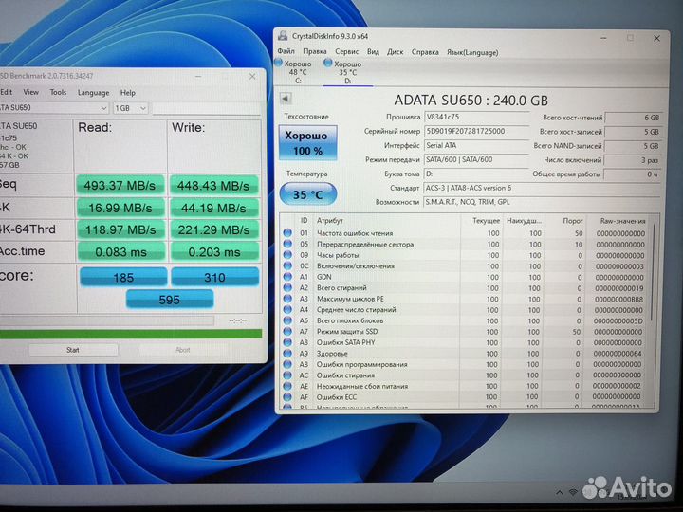Click the write score 310

click(x=214, y=277)
